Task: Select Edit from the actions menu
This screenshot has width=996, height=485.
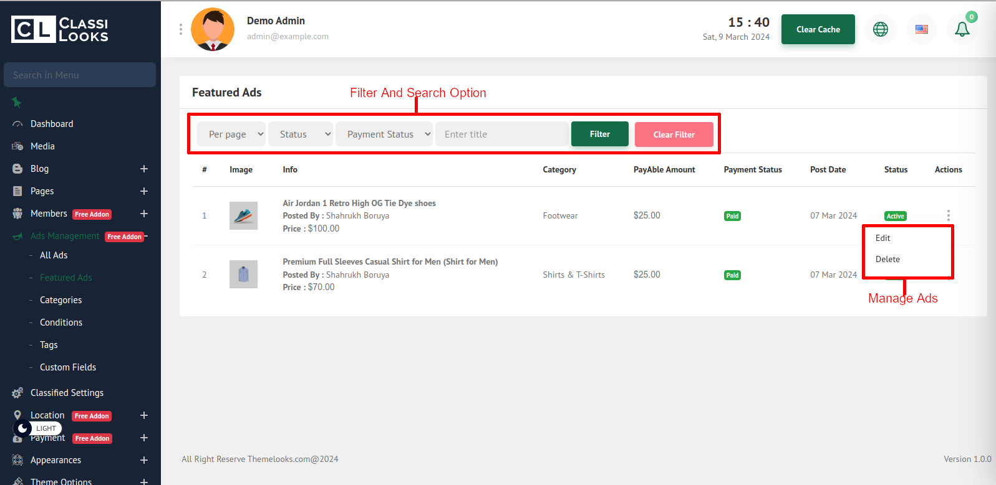Action: pos(882,238)
